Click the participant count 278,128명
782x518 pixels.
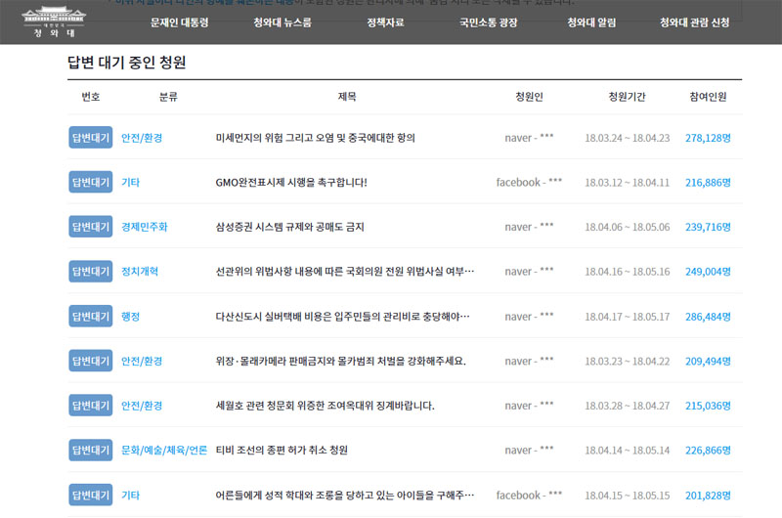(x=708, y=138)
